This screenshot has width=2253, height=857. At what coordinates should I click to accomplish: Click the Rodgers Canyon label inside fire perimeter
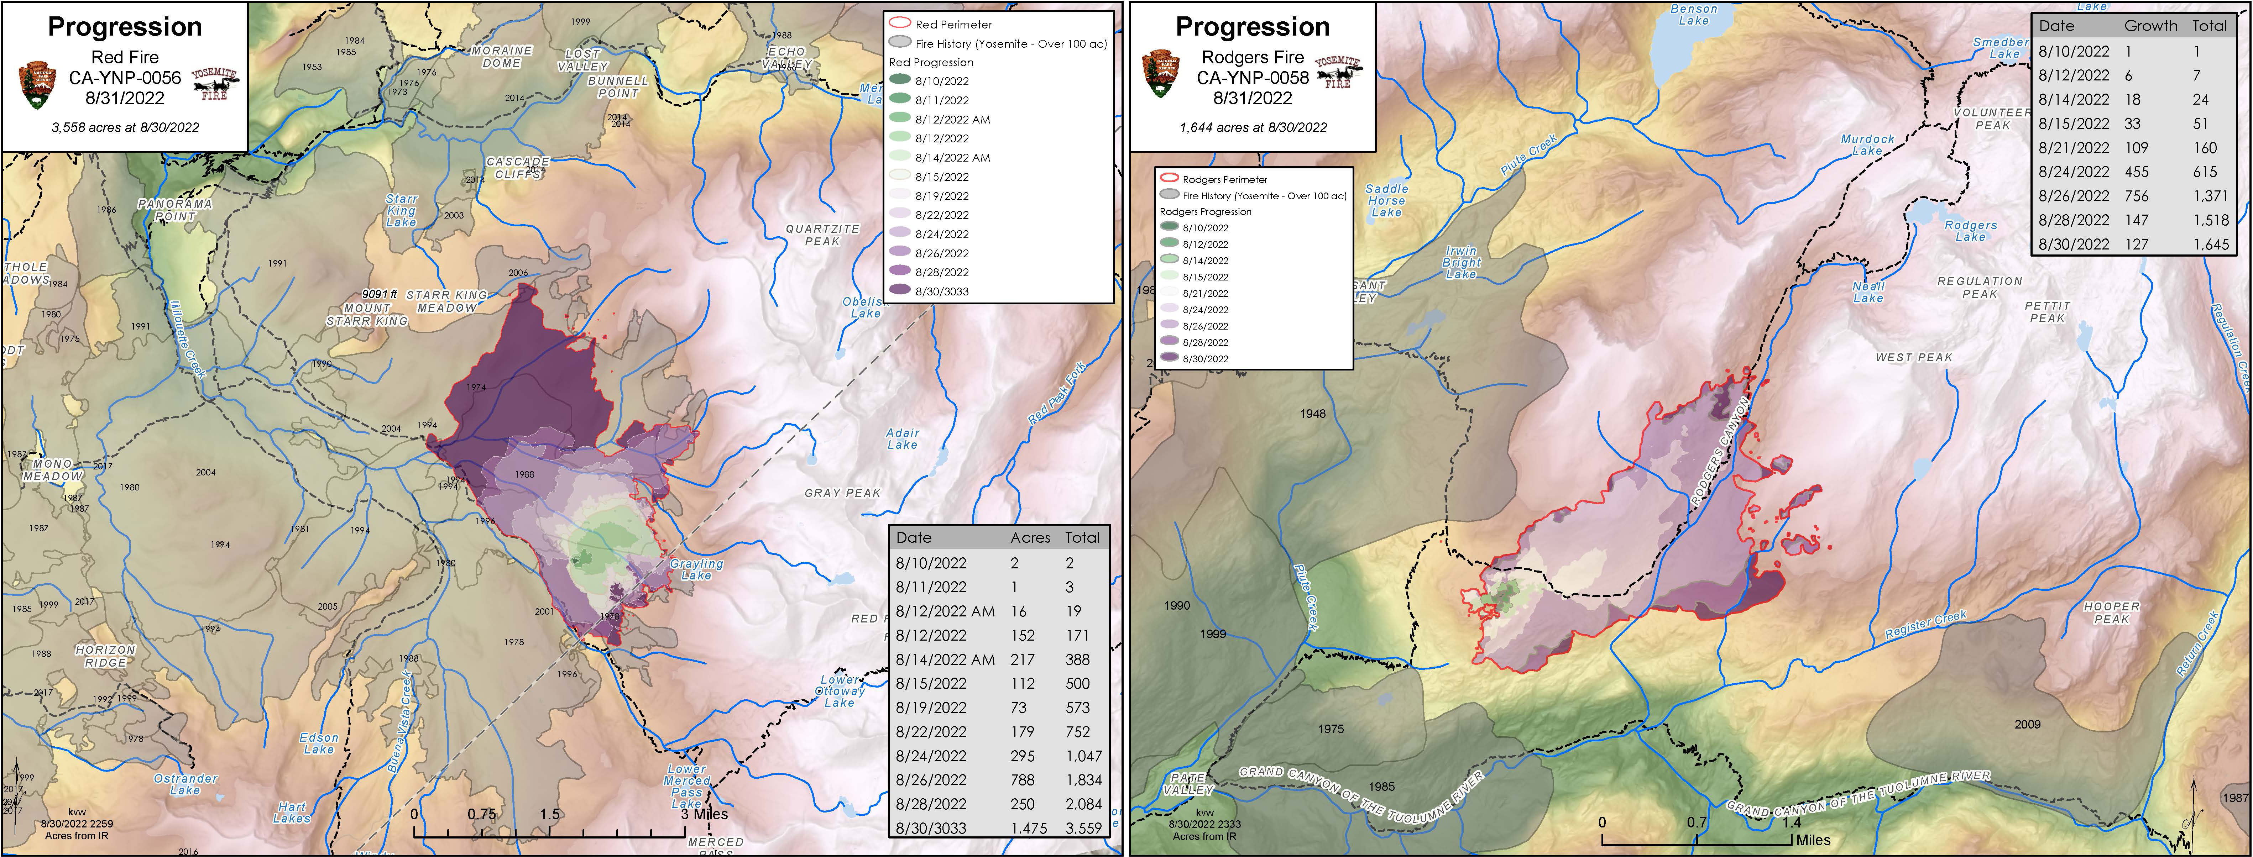(x=1720, y=452)
